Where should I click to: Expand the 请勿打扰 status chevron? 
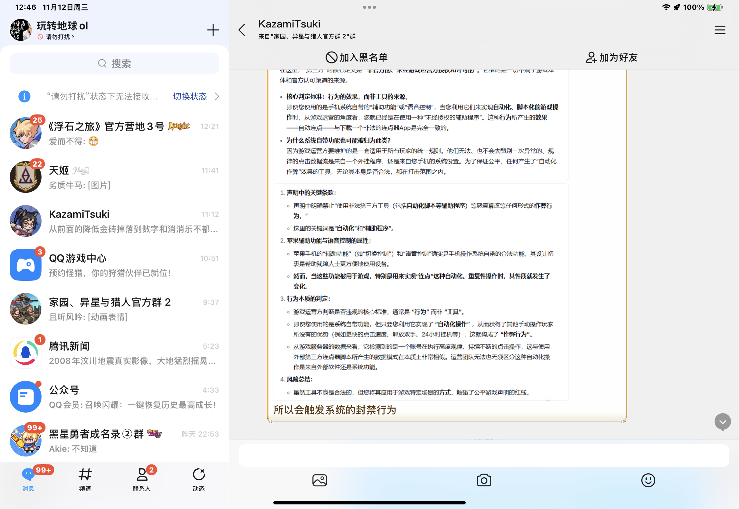[73, 37]
